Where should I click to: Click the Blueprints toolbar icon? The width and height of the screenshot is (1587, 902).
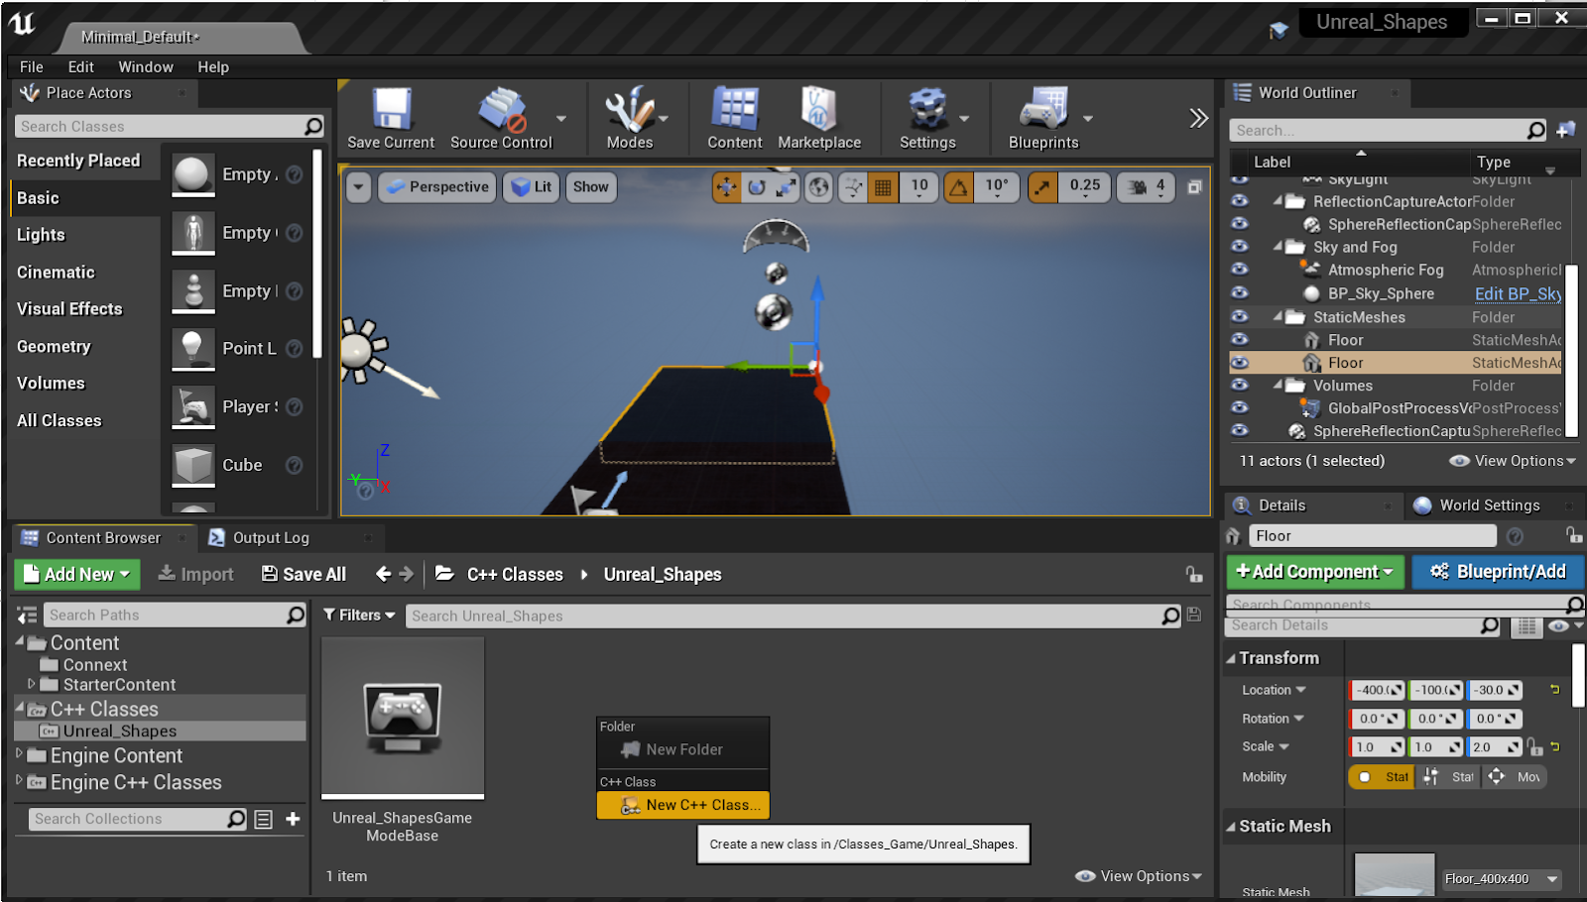1043,109
